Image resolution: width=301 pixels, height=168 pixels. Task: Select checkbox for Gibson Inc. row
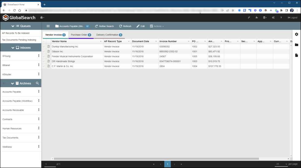point(44,52)
